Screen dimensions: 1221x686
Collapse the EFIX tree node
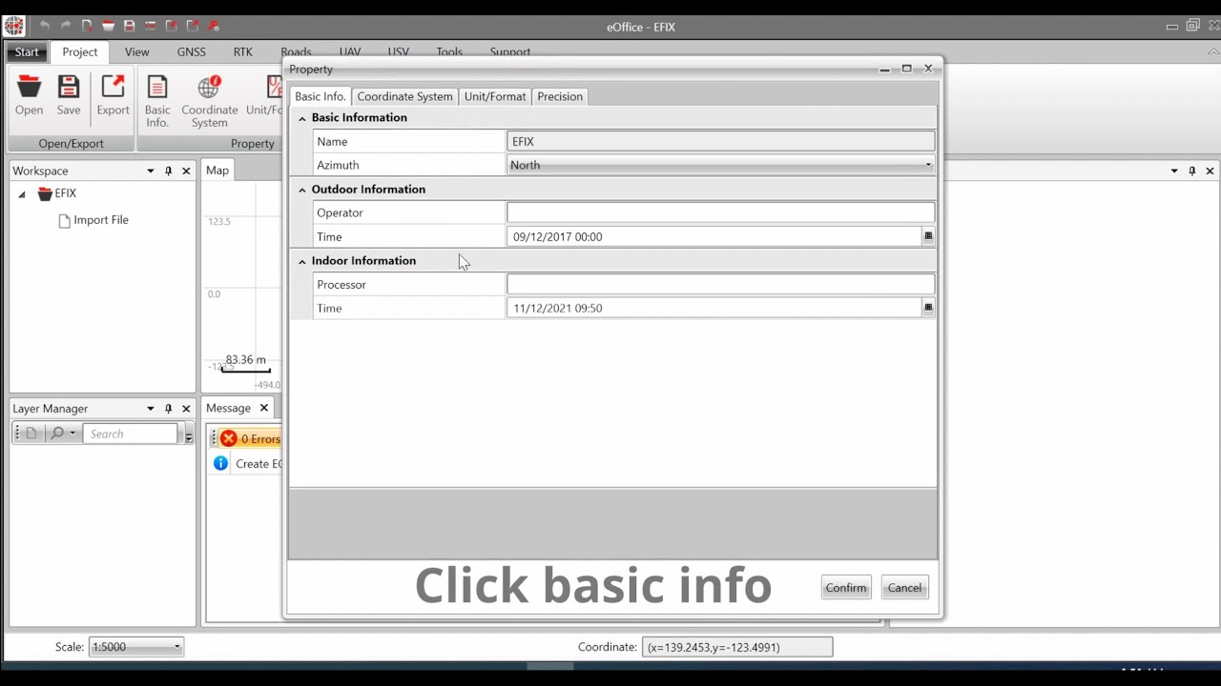22,194
